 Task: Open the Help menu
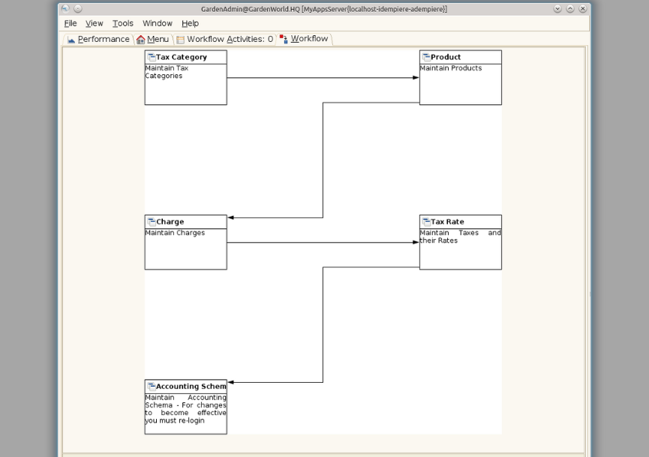coord(190,23)
